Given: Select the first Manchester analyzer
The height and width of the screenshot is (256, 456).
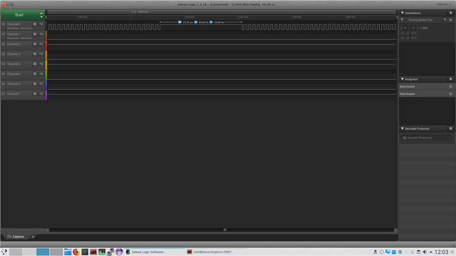Looking at the screenshot, I should [x=423, y=86].
